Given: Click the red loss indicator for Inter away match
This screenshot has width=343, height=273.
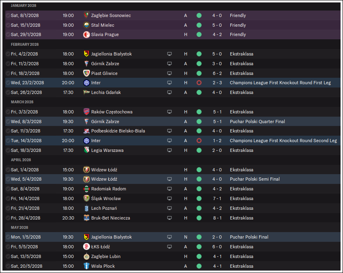Looking at the screenshot, I should 199,141.
